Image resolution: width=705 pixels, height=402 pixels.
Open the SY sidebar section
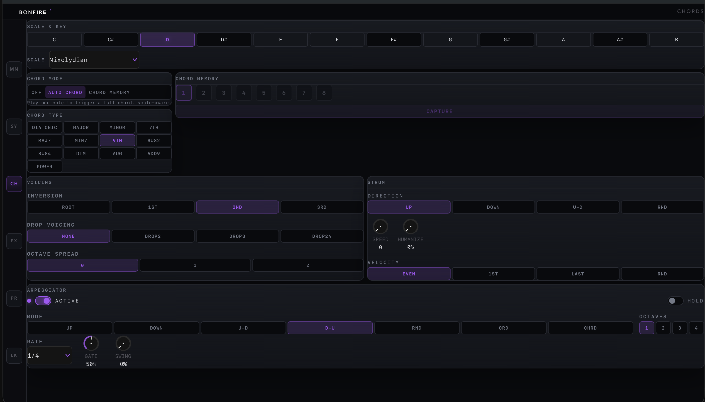(x=14, y=126)
